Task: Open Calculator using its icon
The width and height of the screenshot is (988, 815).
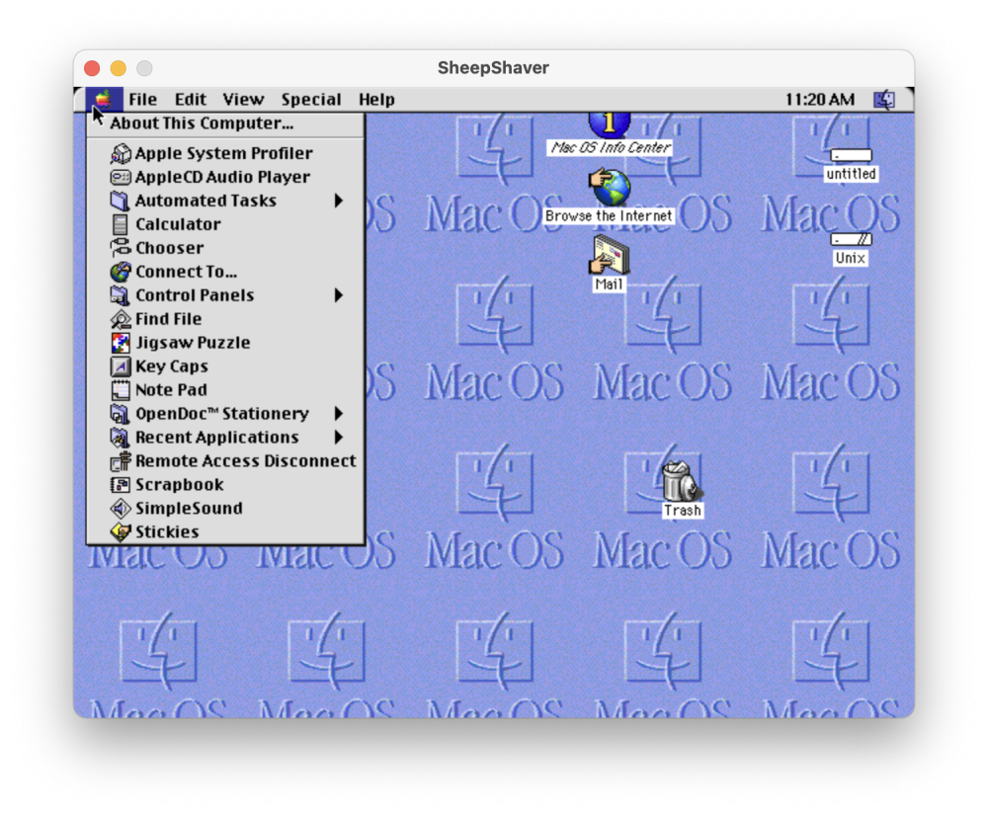Action: coord(121,224)
